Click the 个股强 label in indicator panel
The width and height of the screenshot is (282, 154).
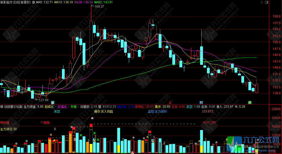tap(45, 122)
